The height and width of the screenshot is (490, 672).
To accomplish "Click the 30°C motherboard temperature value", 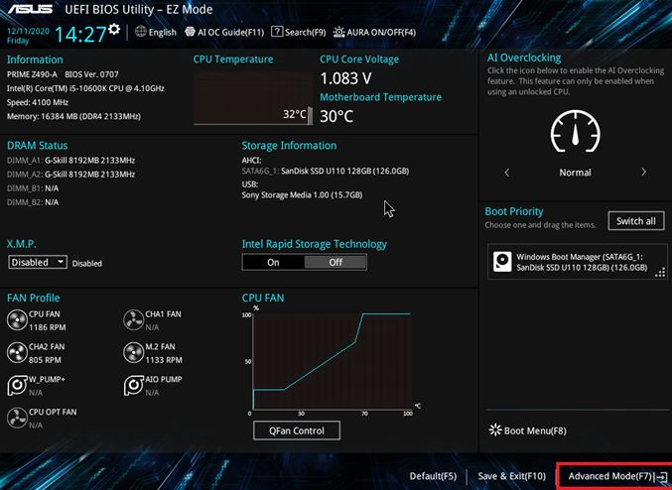I will (336, 116).
